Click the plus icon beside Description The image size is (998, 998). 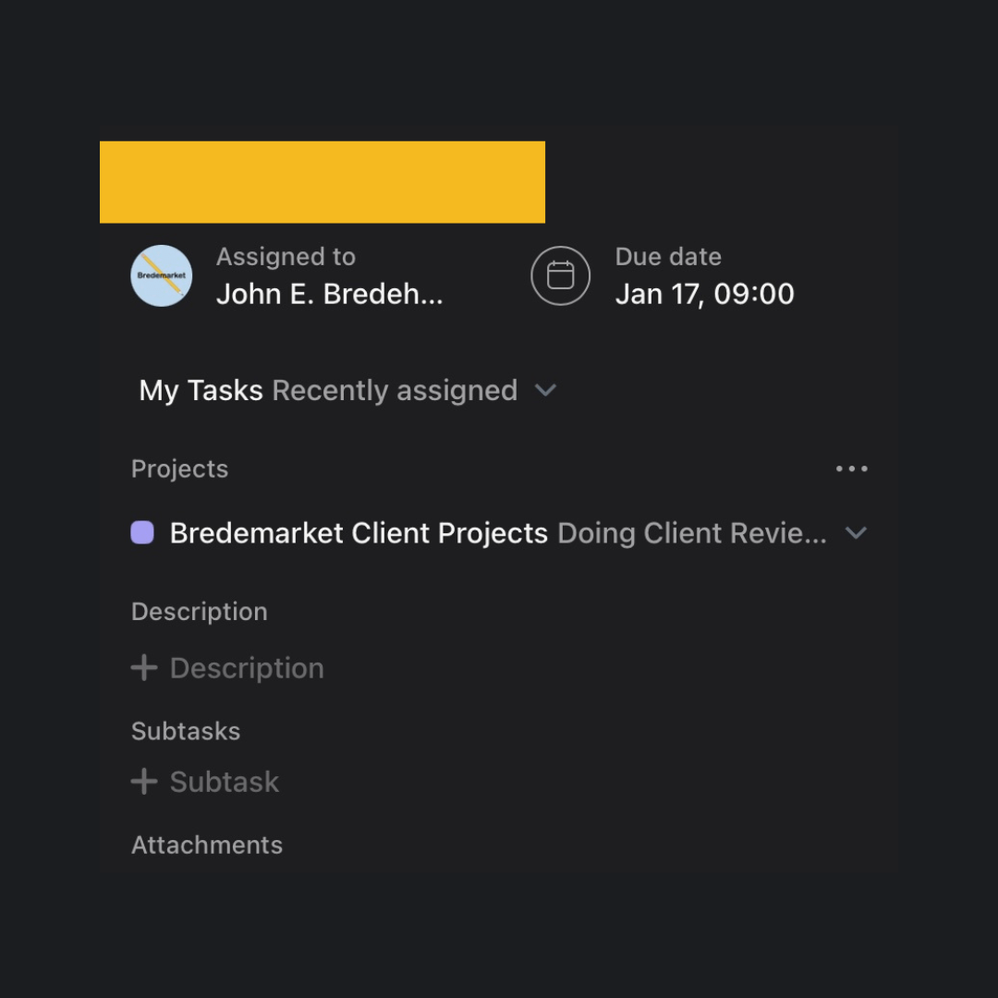coord(144,668)
